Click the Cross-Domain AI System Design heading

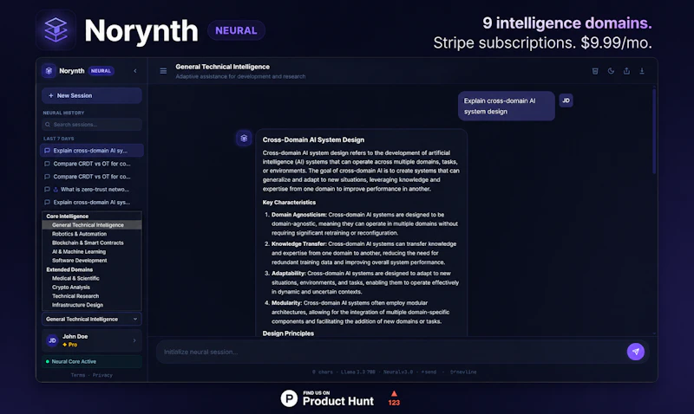click(313, 139)
